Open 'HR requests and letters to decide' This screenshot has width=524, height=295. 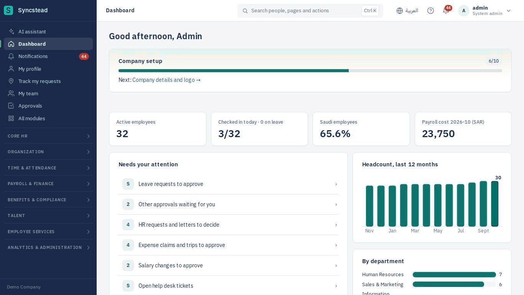pos(228,225)
